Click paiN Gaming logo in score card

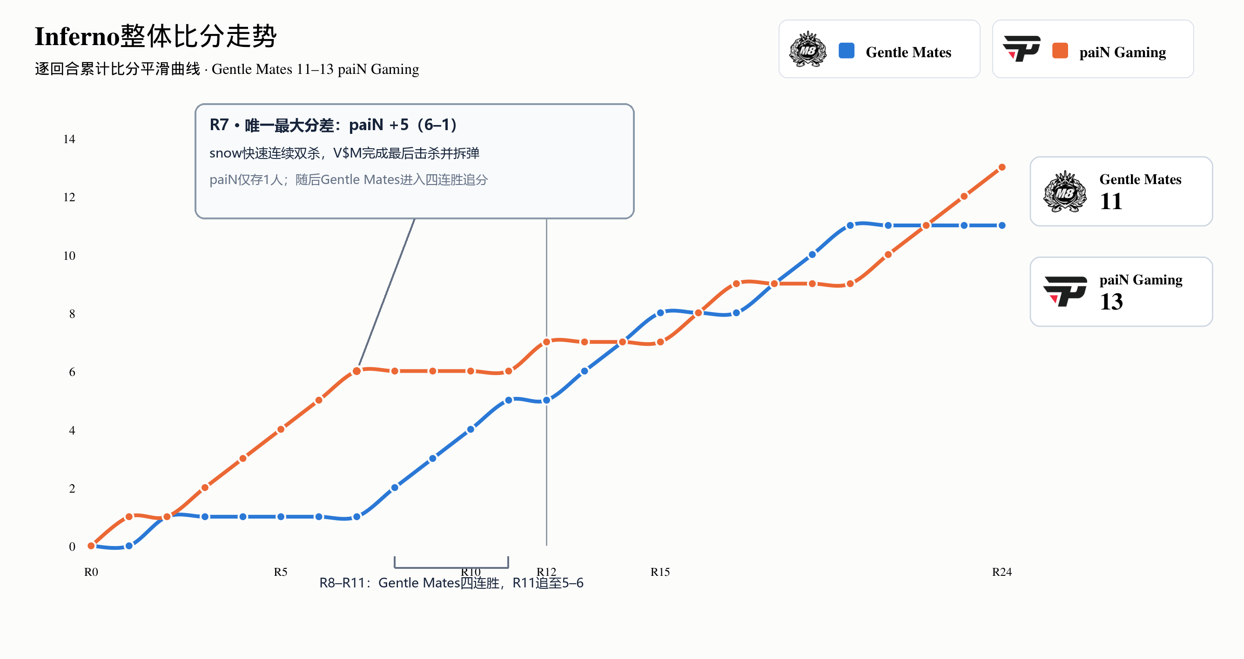pyautogui.click(x=1065, y=292)
